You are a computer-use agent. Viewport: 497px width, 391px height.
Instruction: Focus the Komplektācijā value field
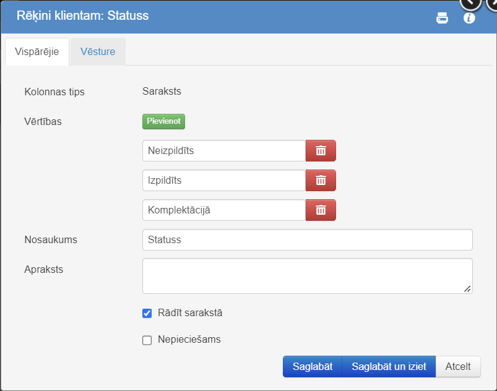point(224,210)
